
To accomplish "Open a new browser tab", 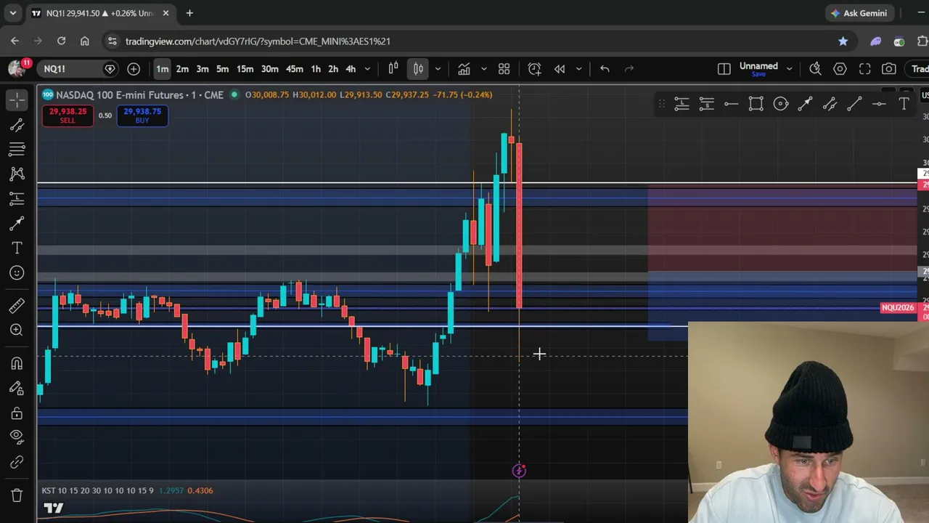I will (x=189, y=13).
